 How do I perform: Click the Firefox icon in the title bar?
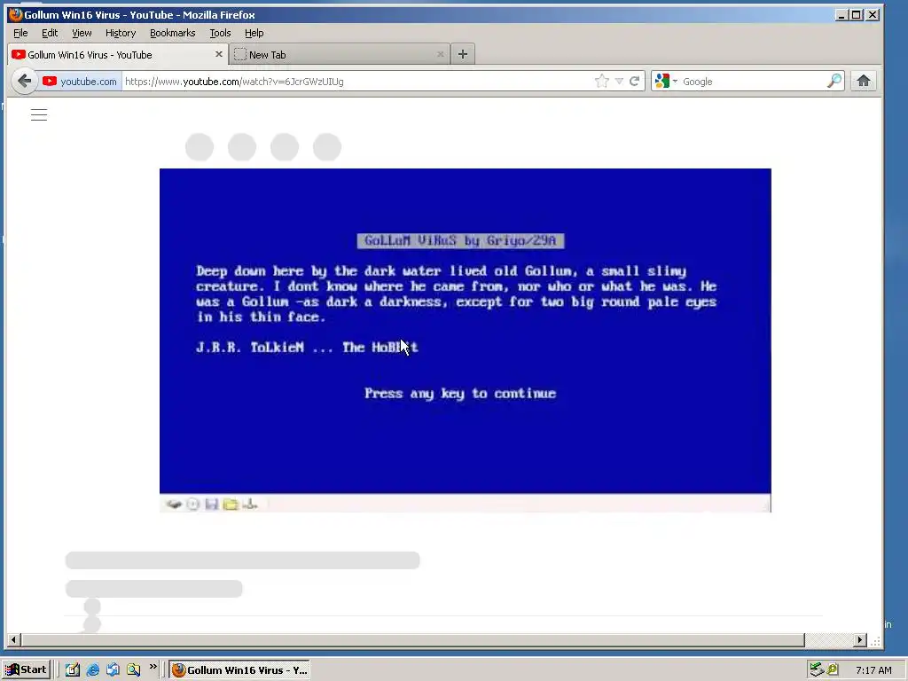point(16,14)
